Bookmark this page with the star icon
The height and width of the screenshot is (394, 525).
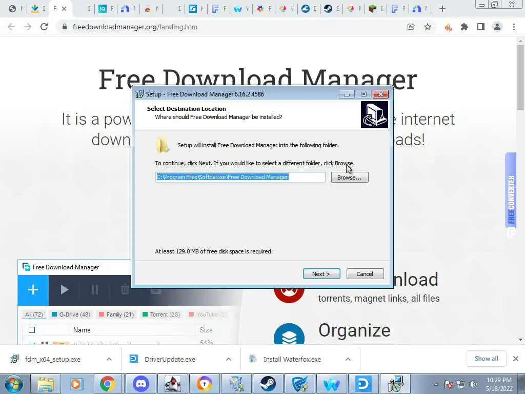[x=428, y=27]
